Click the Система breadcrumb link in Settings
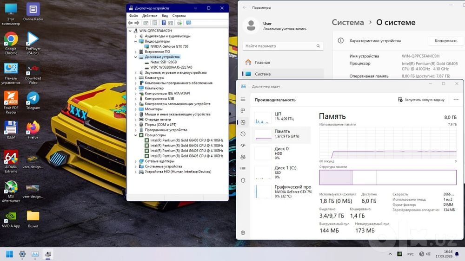This screenshot has width=465, height=261. [347, 22]
